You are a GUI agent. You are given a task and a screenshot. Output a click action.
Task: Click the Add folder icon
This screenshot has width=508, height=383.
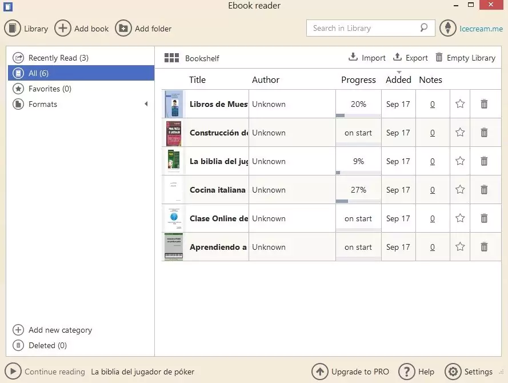point(122,28)
